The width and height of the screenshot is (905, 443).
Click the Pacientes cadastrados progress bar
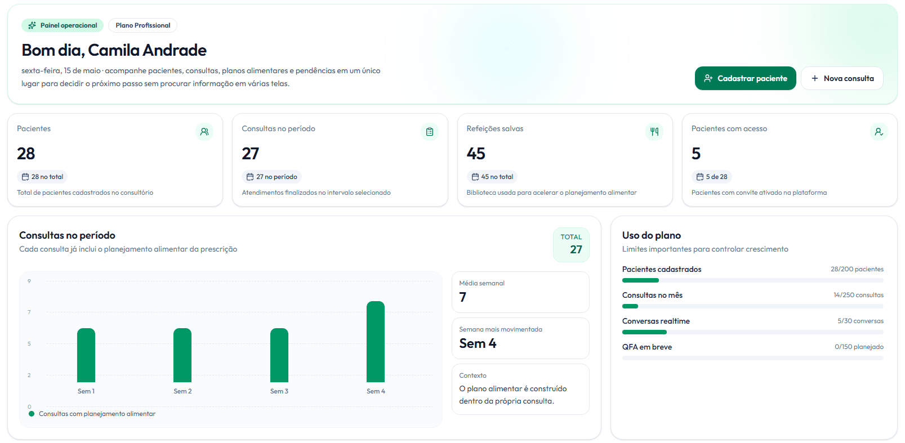tap(753, 280)
